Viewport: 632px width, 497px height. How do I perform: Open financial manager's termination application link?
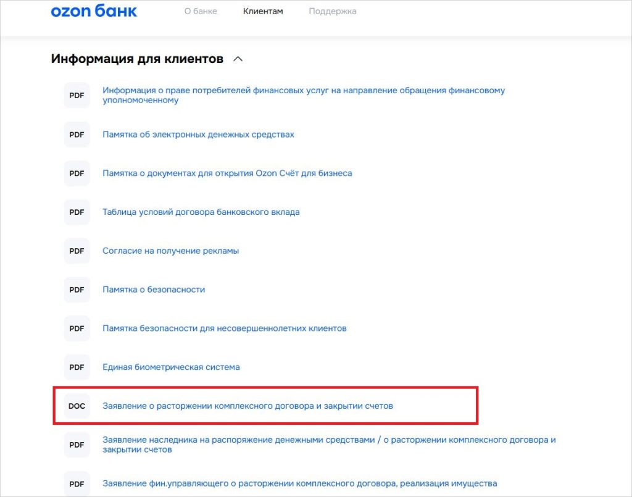pos(299,483)
